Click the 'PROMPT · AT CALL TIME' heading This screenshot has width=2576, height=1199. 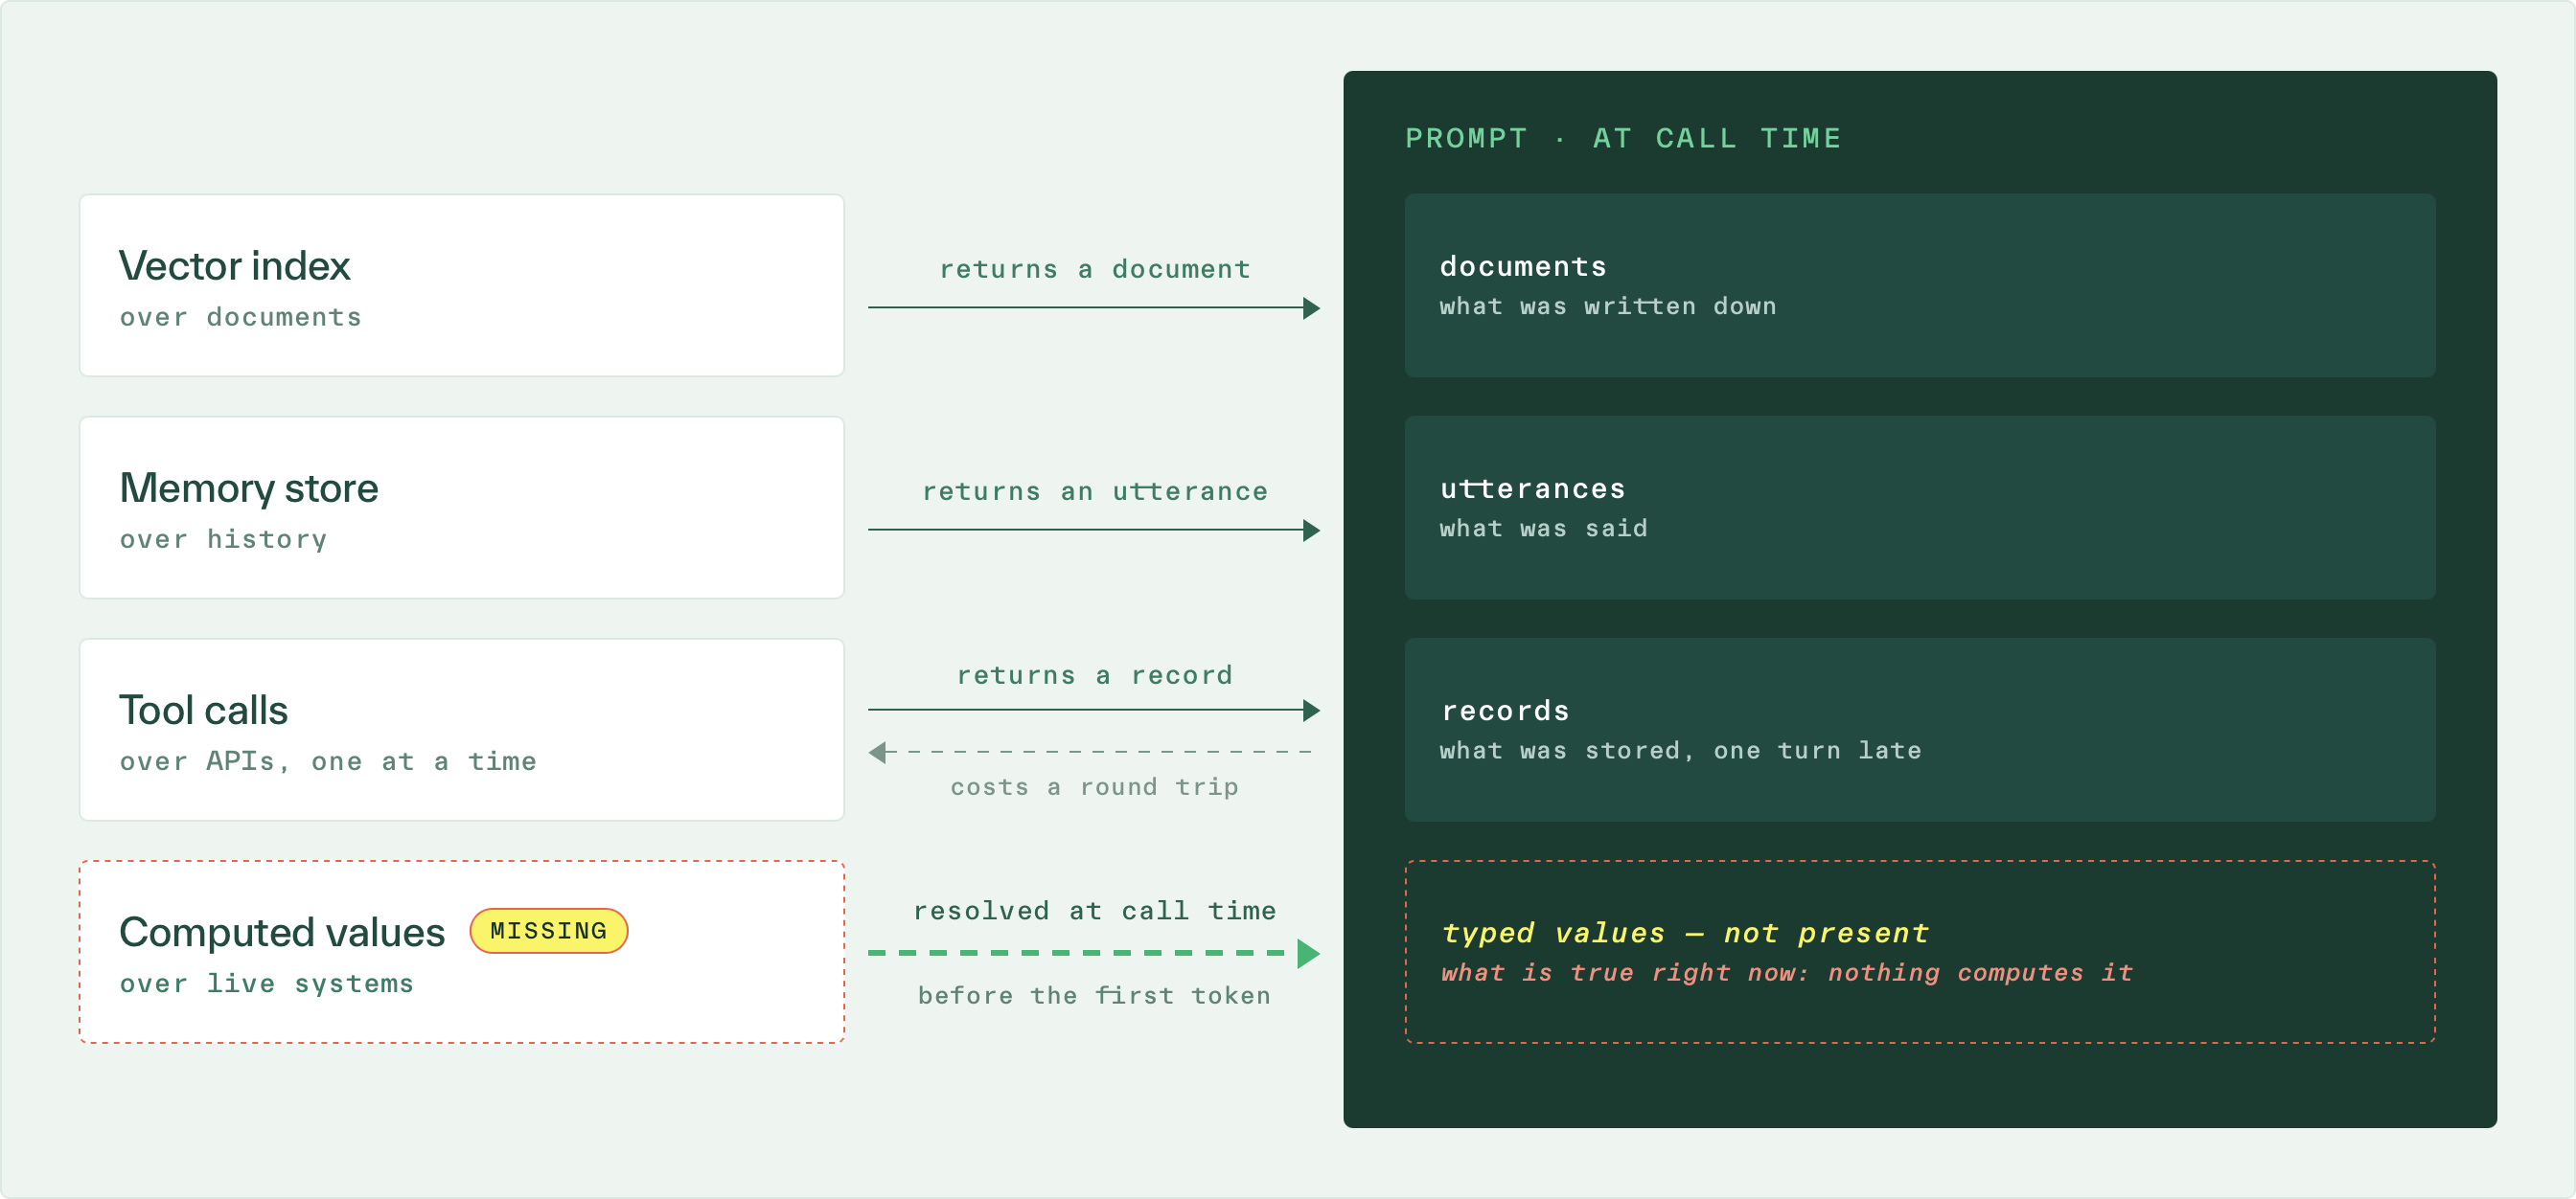[1623, 138]
